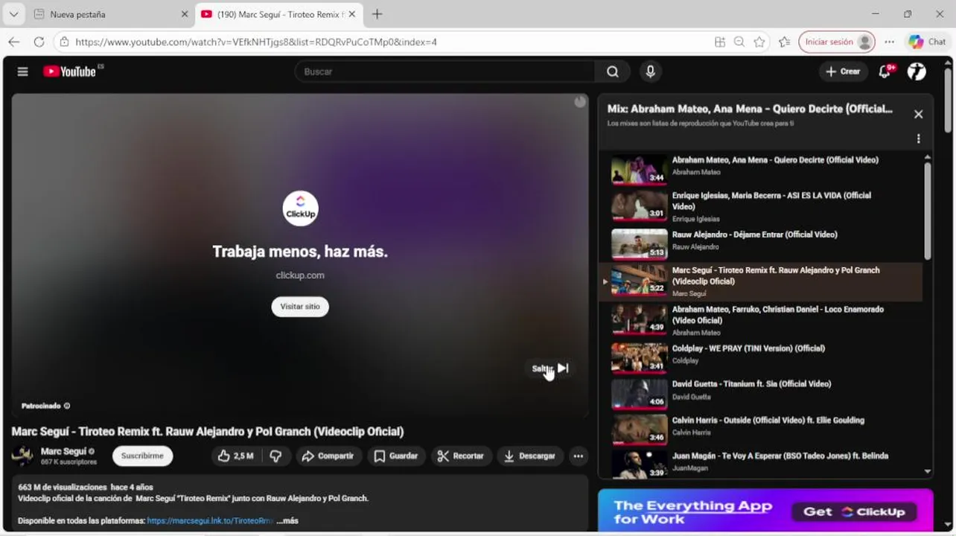Click the browser address bar URL

pyautogui.click(x=256, y=42)
